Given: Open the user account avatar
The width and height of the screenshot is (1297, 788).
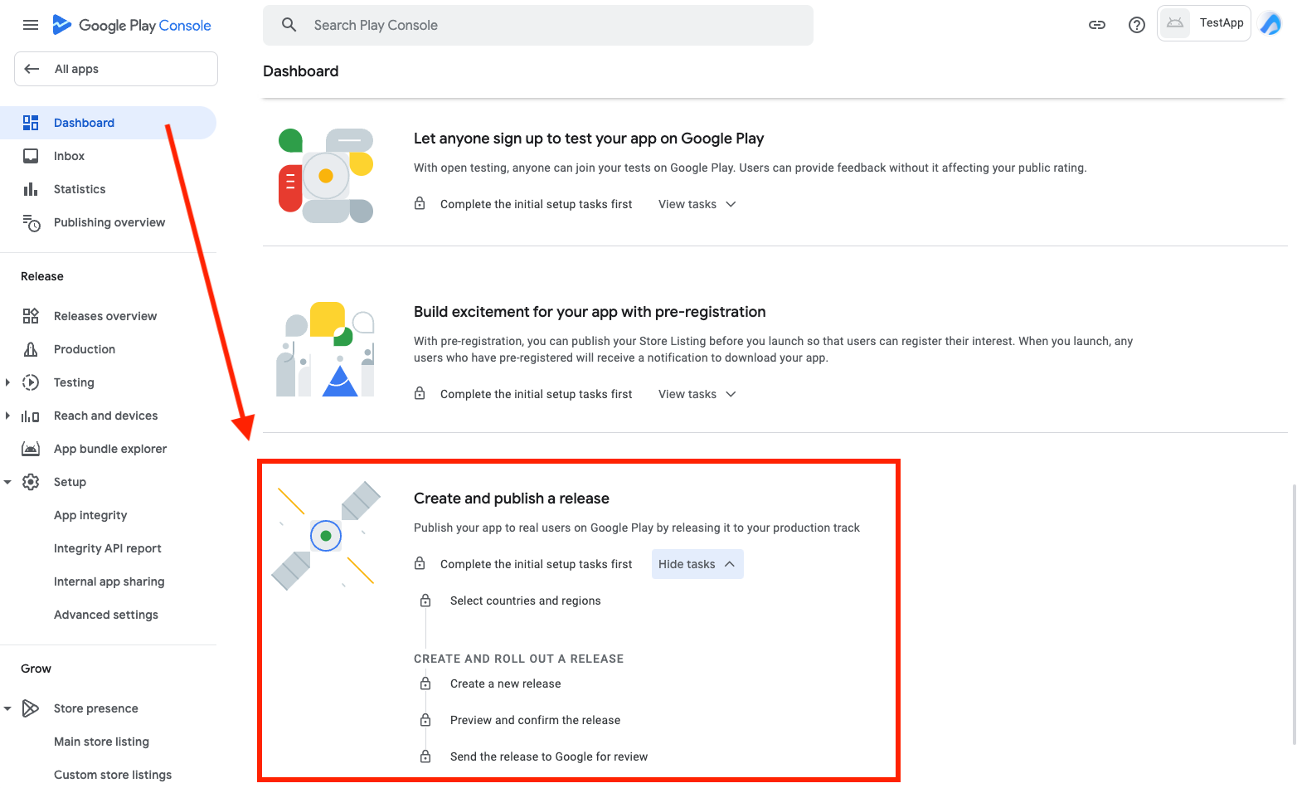Looking at the screenshot, I should click(x=1270, y=24).
